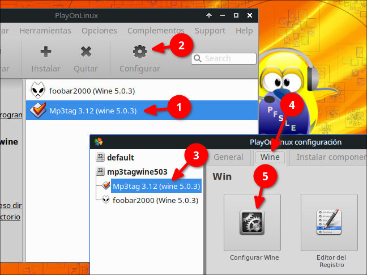Switch to the General tab
This screenshot has height=275, width=367.
(228, 157)
